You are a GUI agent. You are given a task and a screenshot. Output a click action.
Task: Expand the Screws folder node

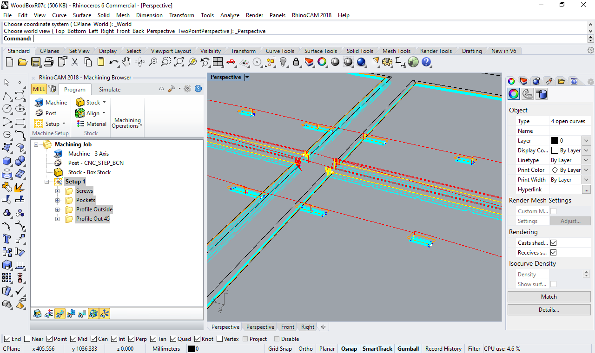click(x=58, y=191)
